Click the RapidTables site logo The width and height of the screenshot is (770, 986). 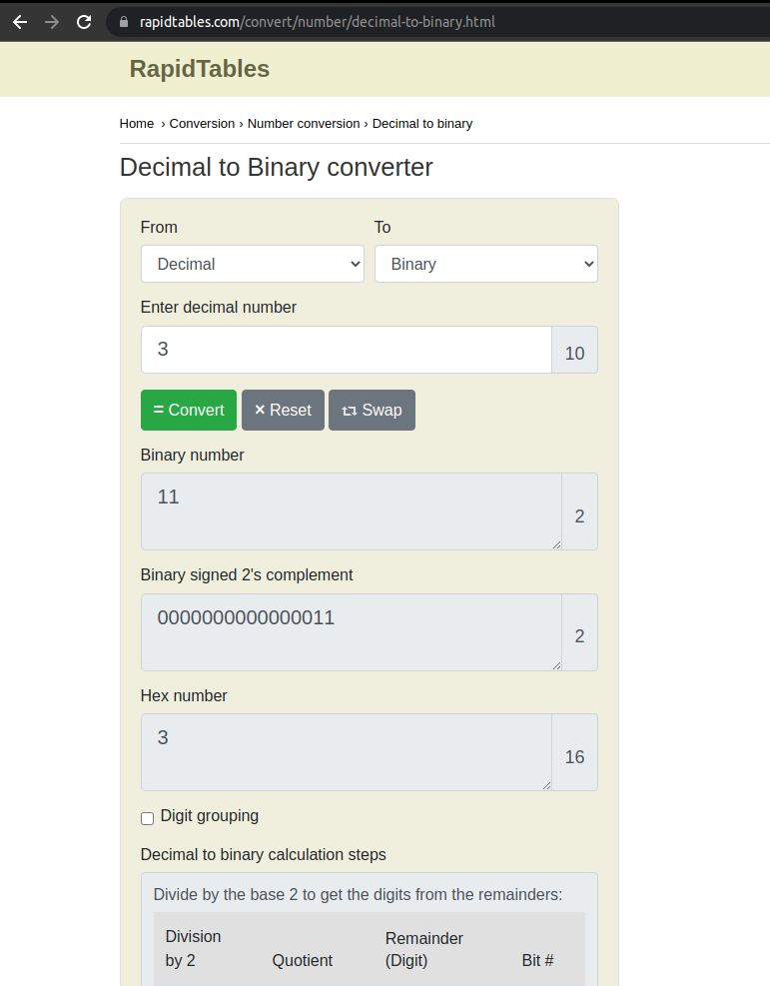tap(200, 69)
